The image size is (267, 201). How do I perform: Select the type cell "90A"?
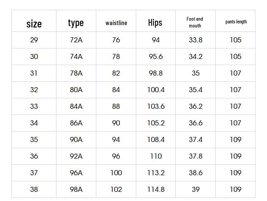(x=76, y=140)
